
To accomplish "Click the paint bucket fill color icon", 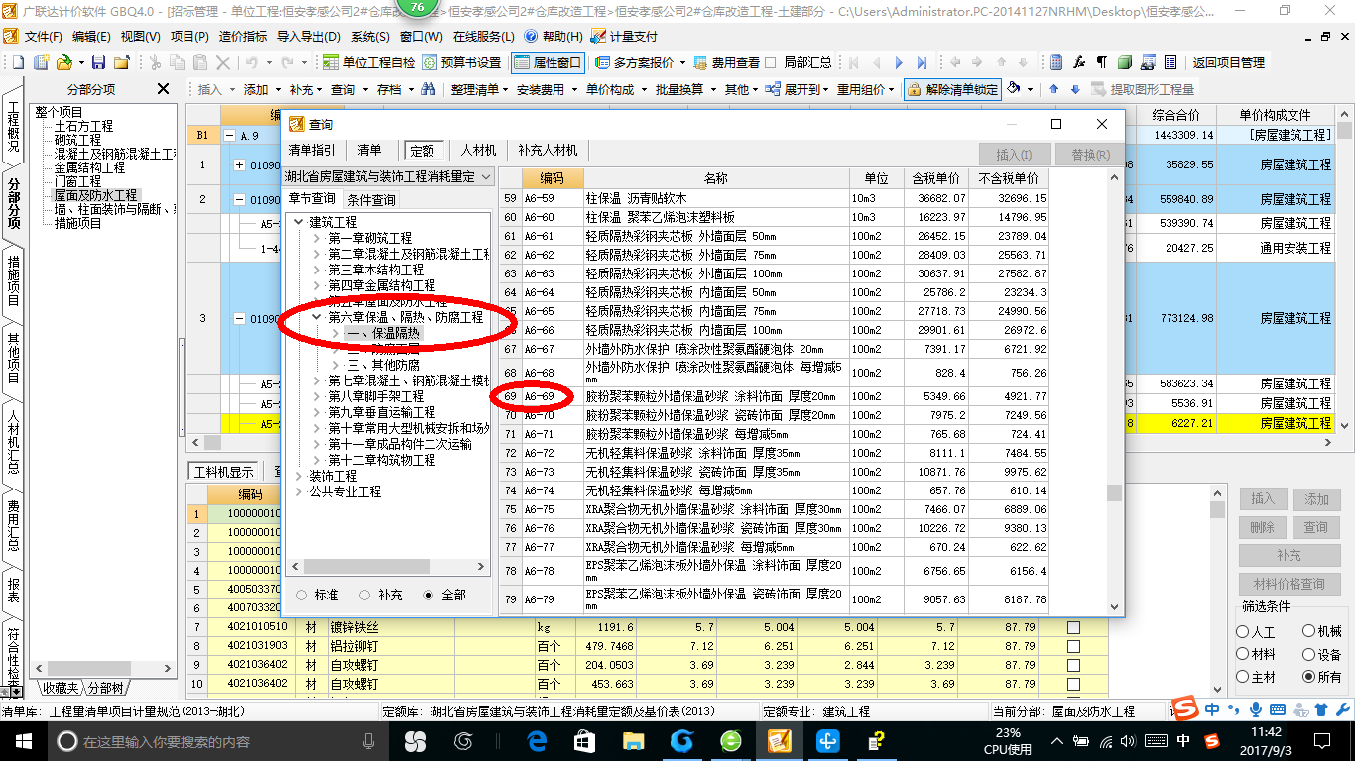I will [1014, 89].
